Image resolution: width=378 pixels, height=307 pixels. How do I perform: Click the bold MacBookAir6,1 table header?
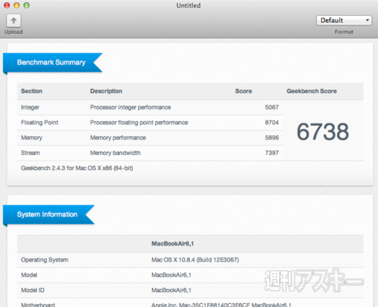[172, 244]
